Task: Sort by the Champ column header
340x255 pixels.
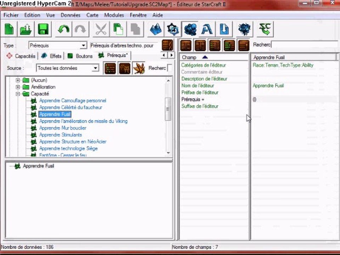Action: pos(214,57)
